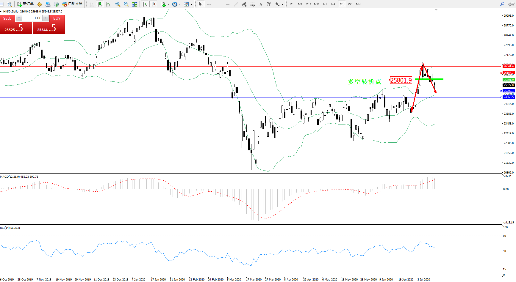Select the trendline drawing tool
The height and width of the screenshot is (282, 516).
click(x=236, y=4)
